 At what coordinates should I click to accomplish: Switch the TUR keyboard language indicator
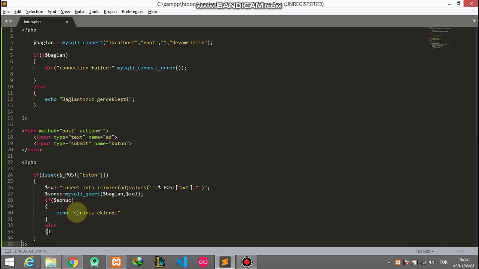443,262
